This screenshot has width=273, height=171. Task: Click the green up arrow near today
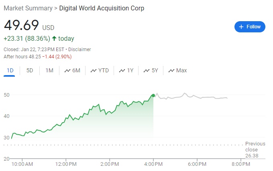coord(54,39)
